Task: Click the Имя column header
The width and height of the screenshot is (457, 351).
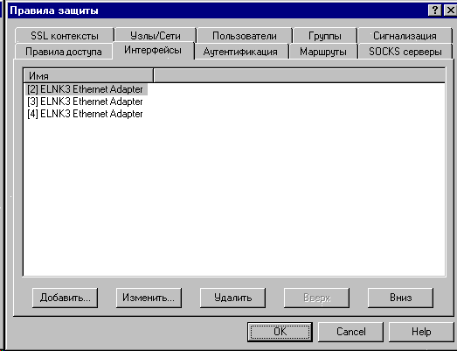Action: (x=88, y=76)
